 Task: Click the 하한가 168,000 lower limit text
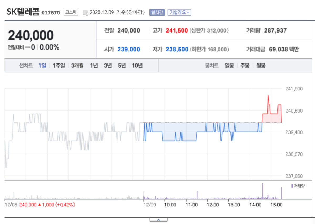209,49
